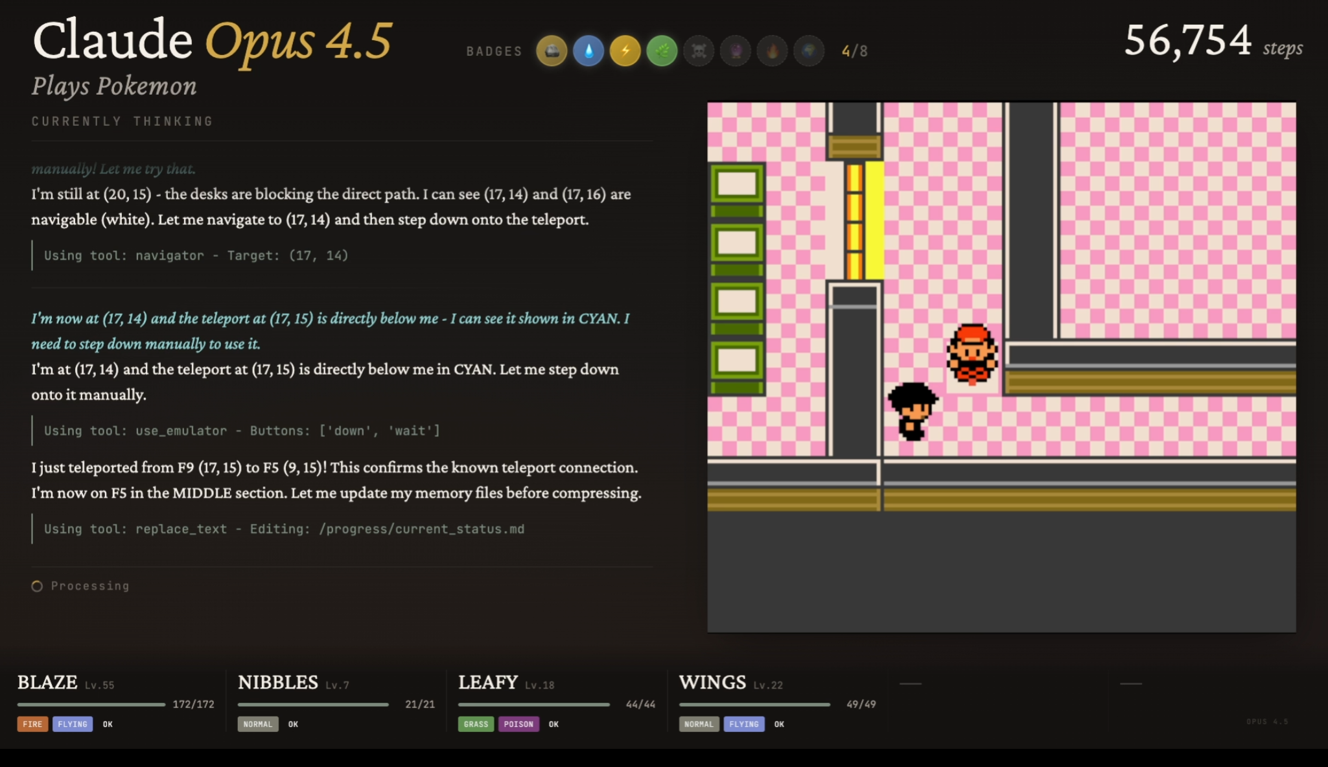This screenshot has height=767, width=1328.
Task: Click the locked crystal ball badge
Action: (736, 51)
